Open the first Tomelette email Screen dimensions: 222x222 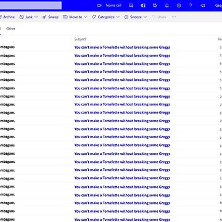click(111, 47)
